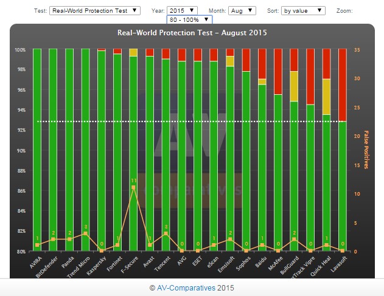384x296 pixels.
Task: Click the F-Secure false positive marker labeled 11
Action: 133,187
